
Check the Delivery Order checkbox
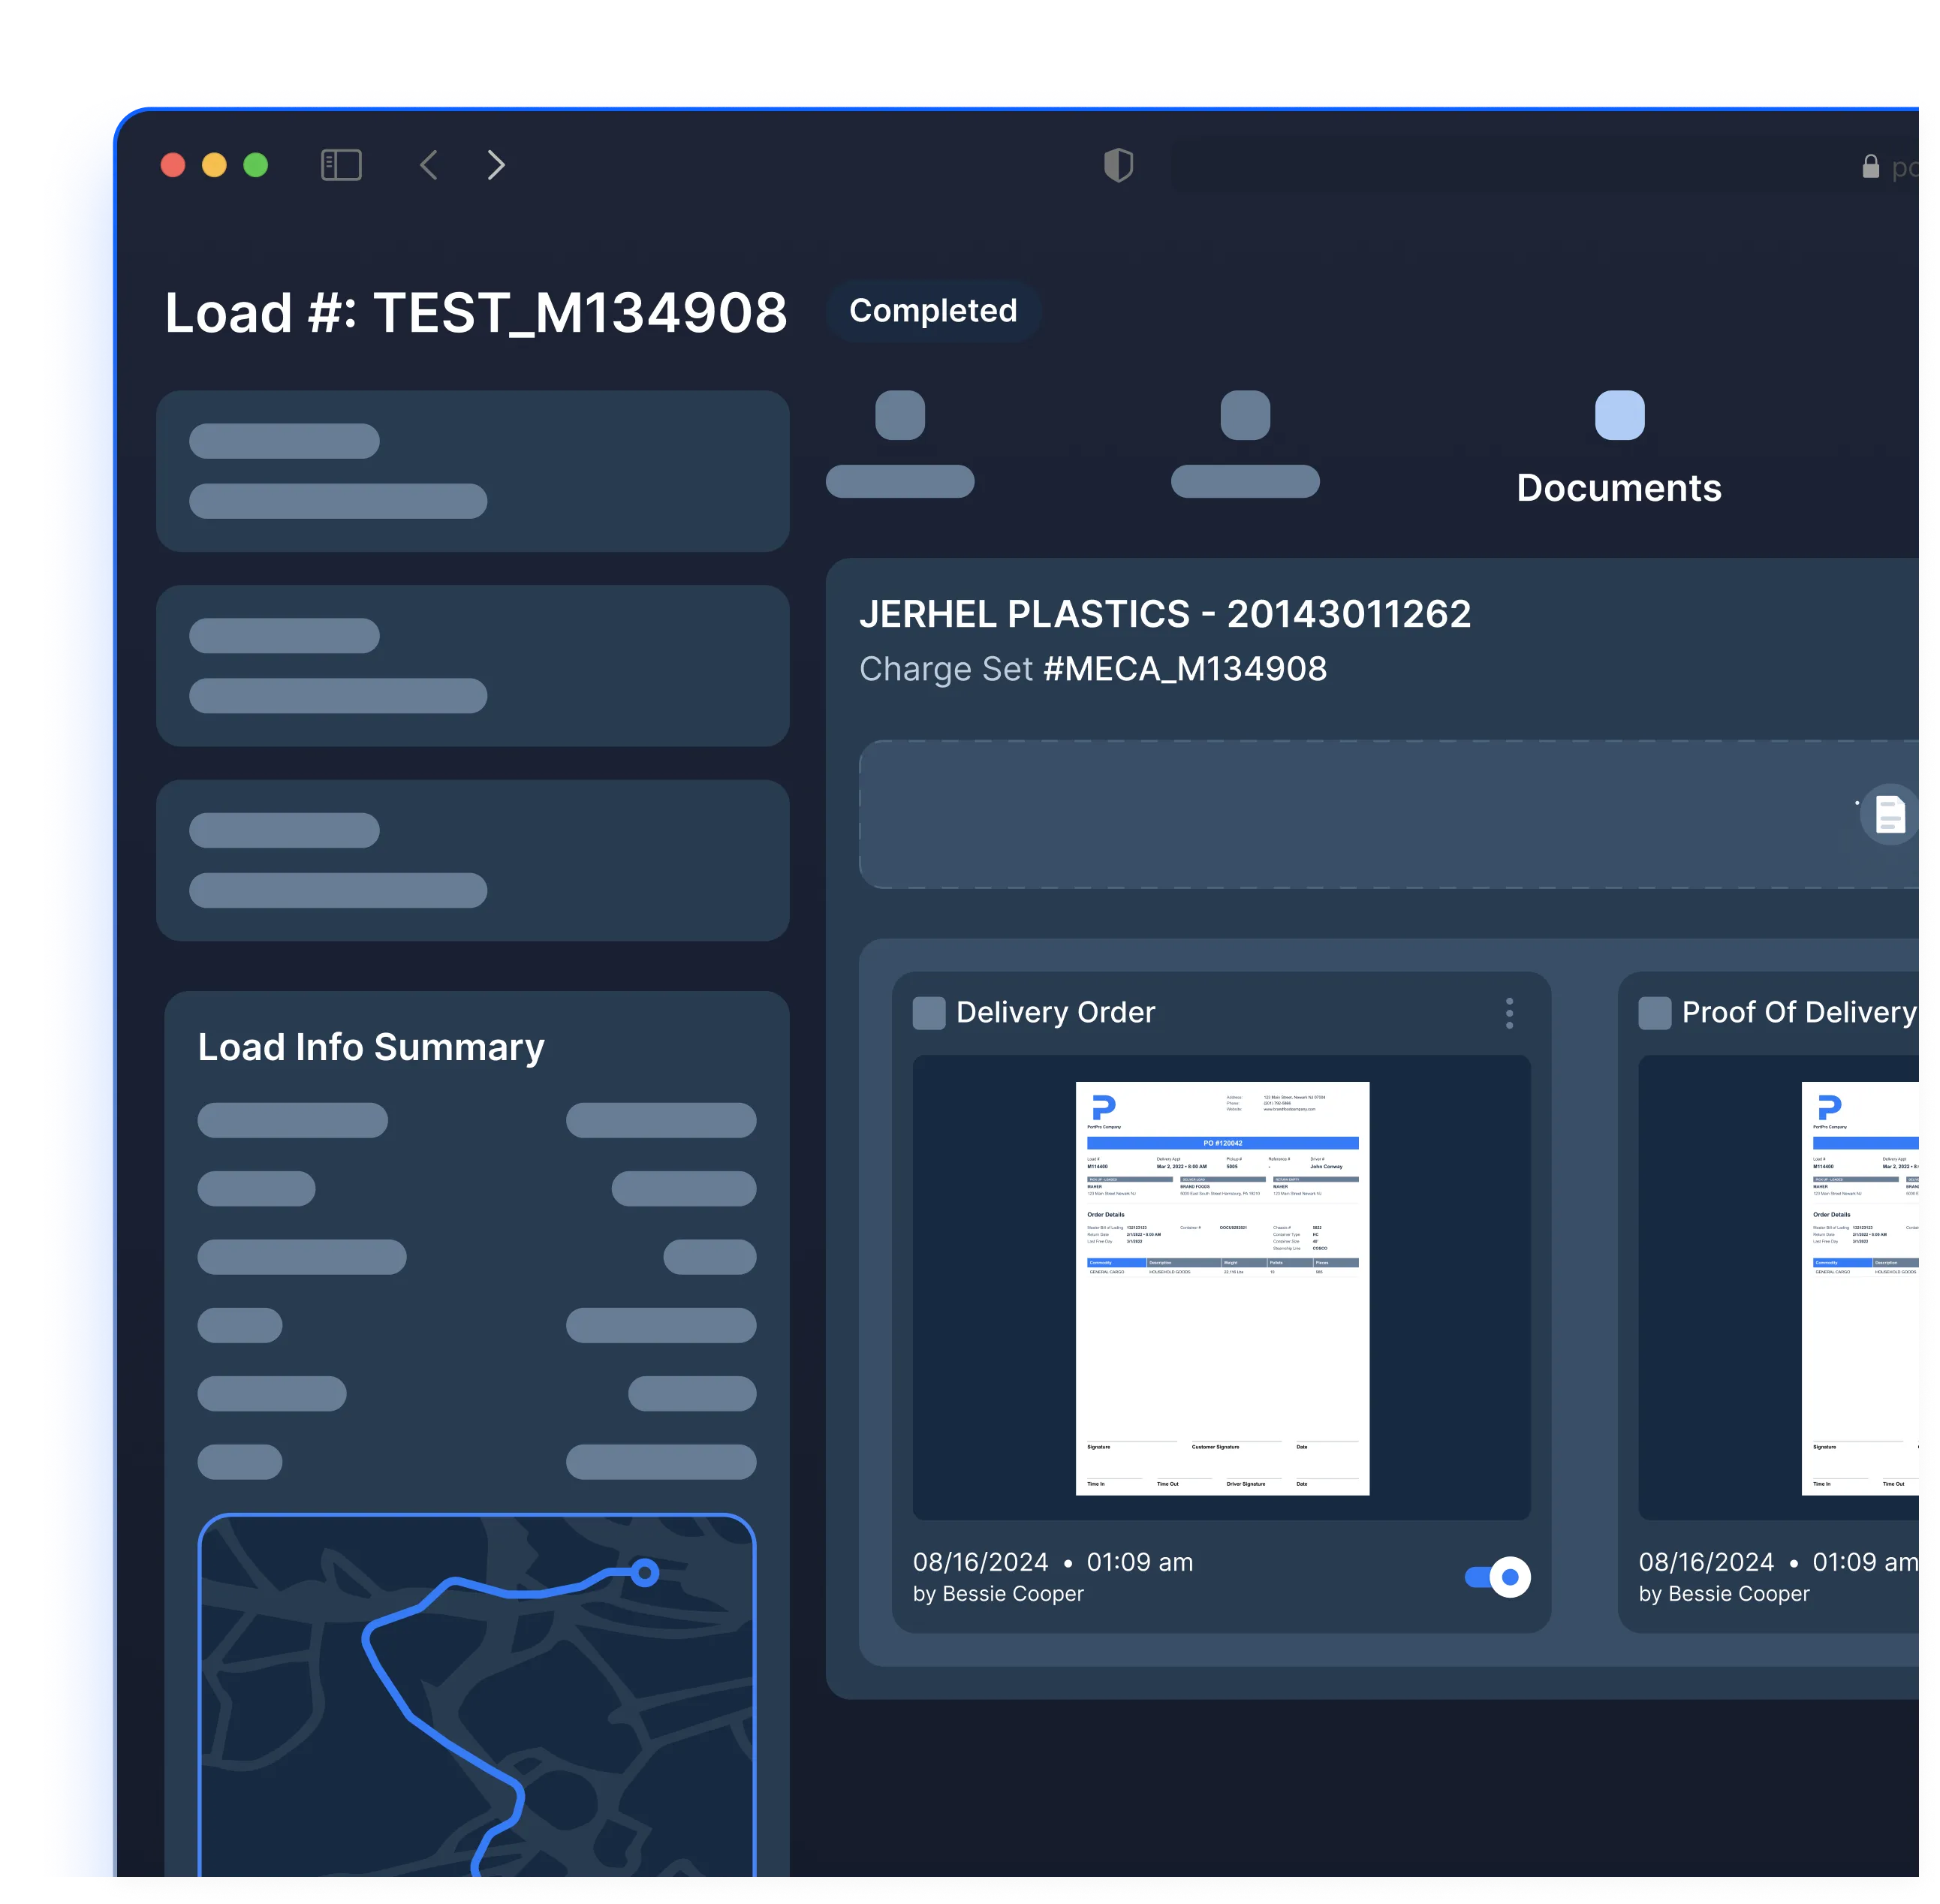tap(929, 1013)
